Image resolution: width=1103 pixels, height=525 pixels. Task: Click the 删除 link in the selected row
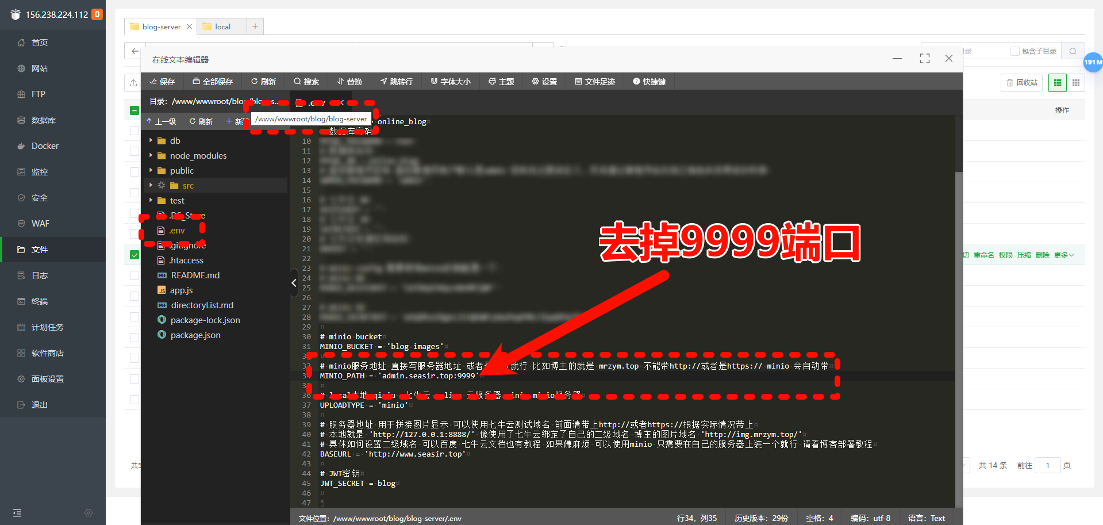coord(1043,255)
